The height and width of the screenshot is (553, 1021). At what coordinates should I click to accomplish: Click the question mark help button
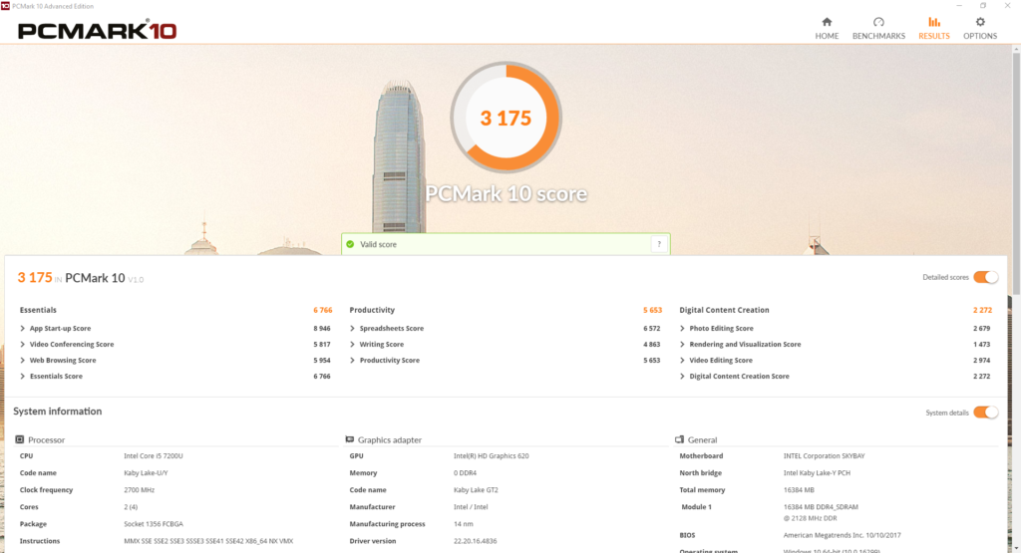click(x=659, y=244)
